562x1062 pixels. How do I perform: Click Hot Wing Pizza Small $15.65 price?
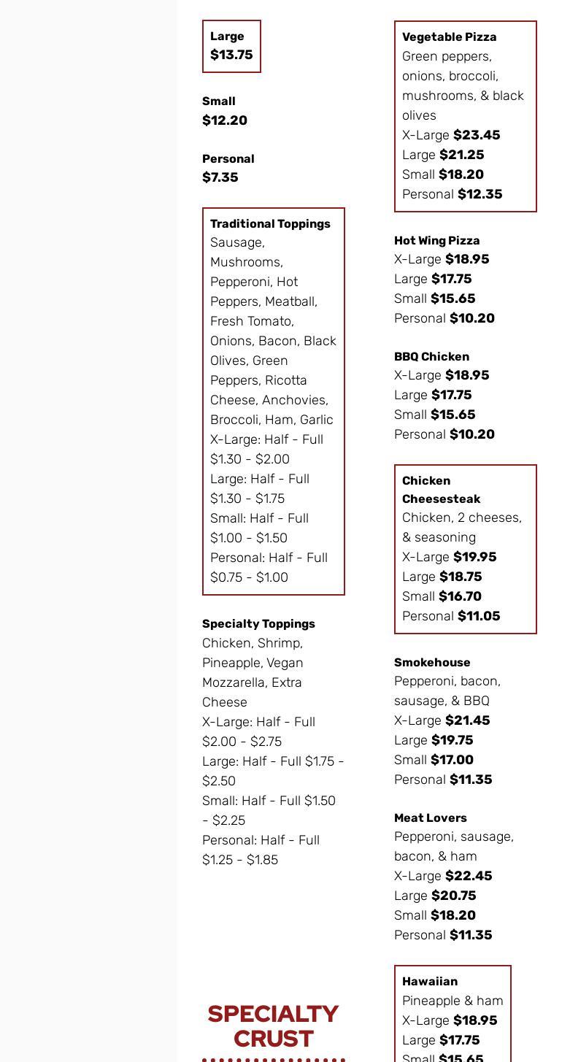point(453,299)
